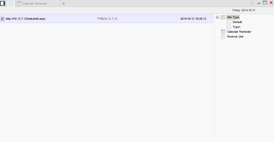Select the Type1 tree item
The width and height of the screenshot is (274, 142).
[236, 27]
